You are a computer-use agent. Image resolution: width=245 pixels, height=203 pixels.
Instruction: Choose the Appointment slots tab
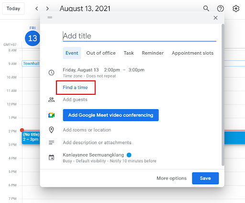tap(192, 53)
